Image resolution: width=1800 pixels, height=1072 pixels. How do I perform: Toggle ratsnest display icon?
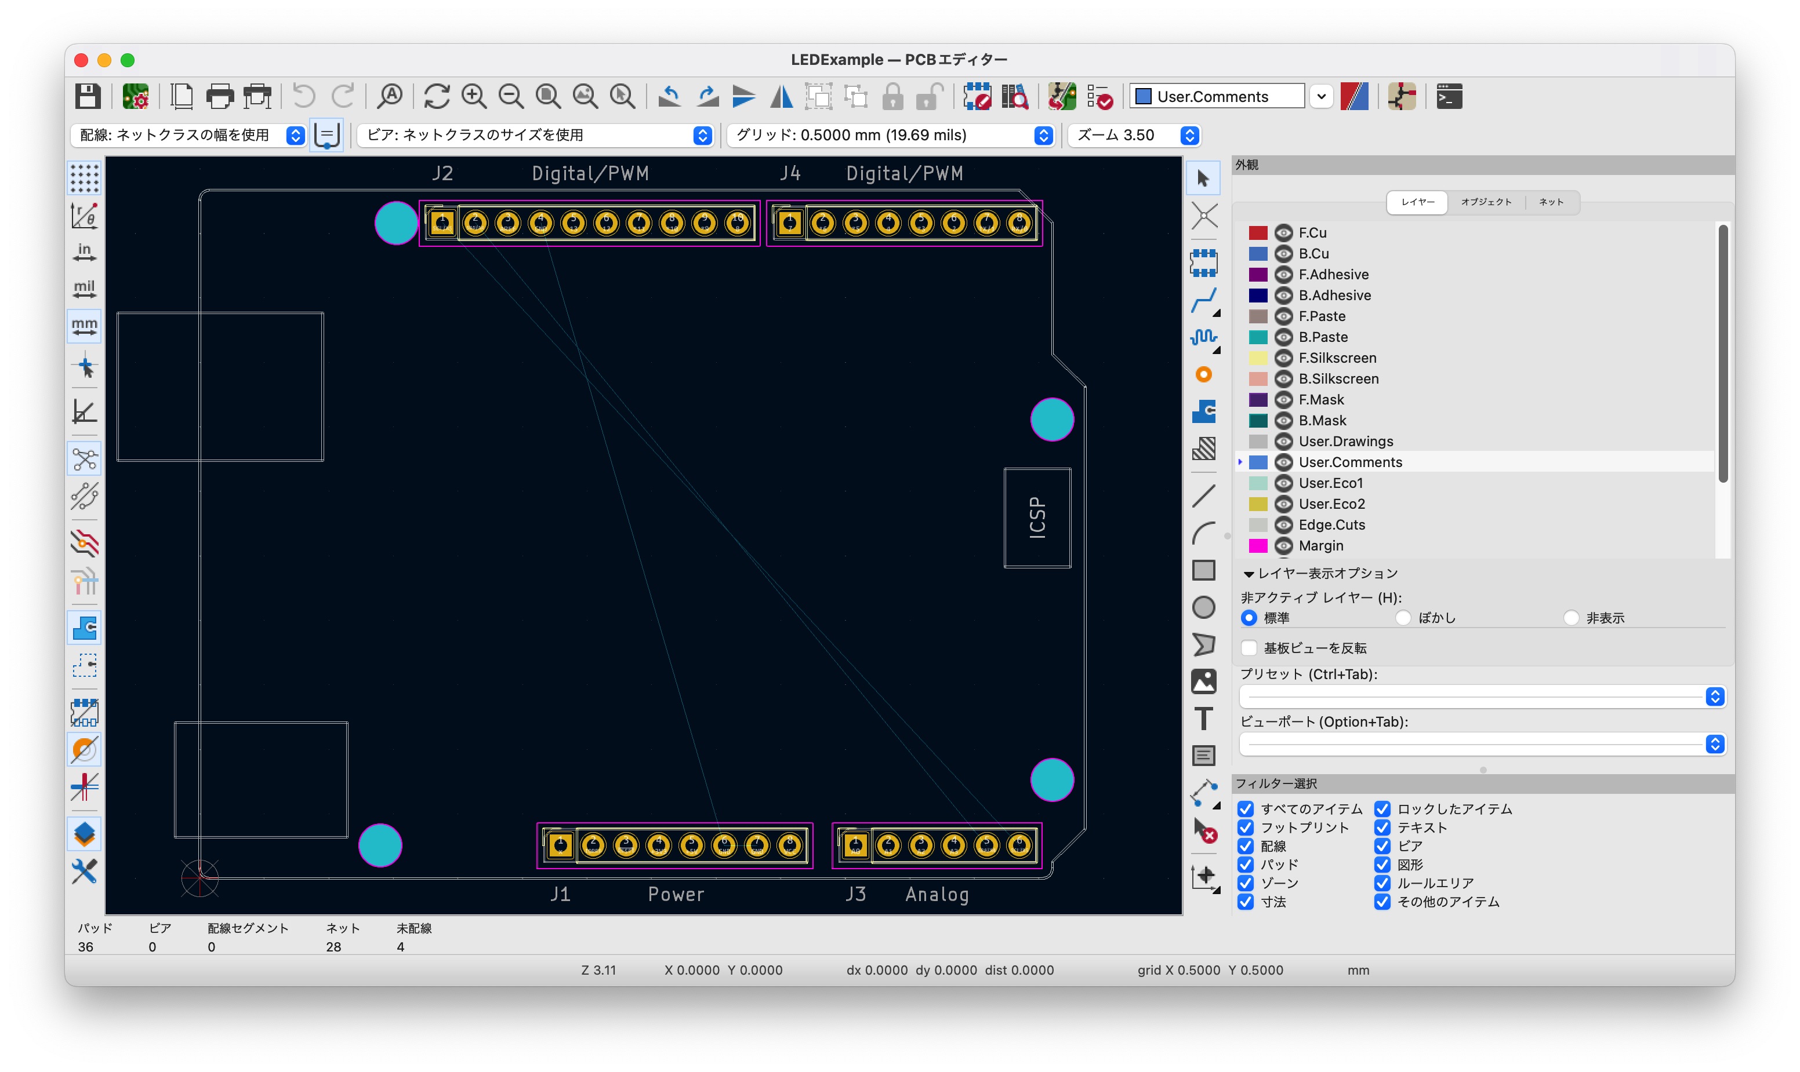pos(85,460)
